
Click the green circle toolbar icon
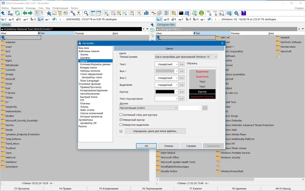[x=201, y=13]
